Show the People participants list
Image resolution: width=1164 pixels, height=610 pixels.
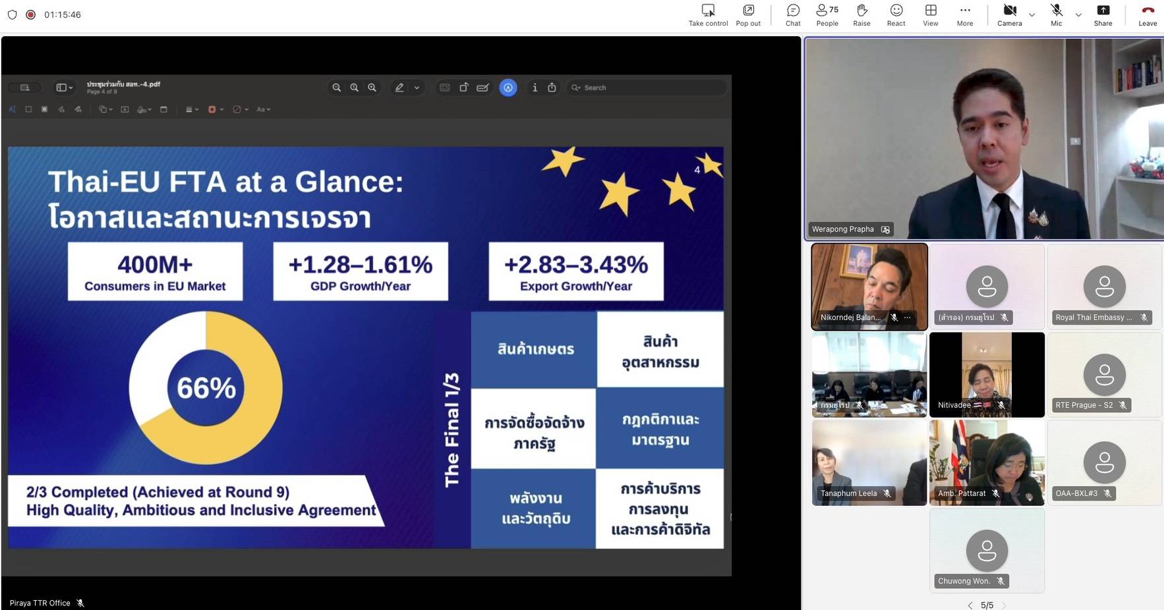pyautogui.click(x=827, y=15)
